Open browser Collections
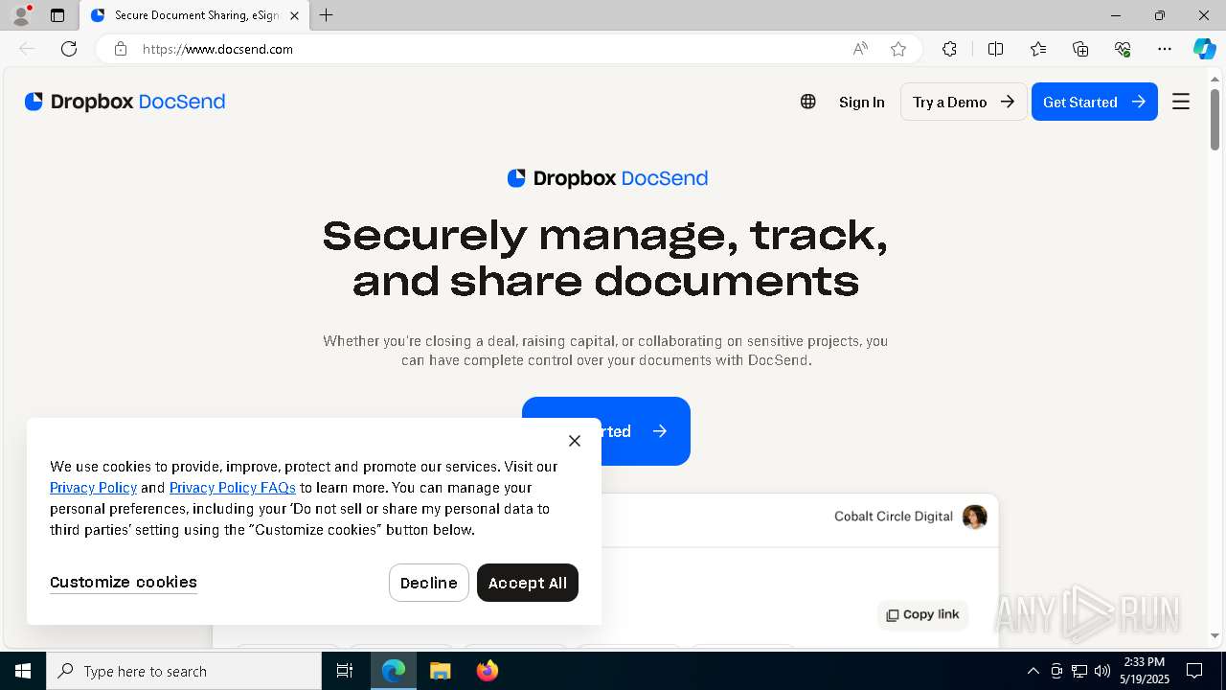Viewport: 1226px width, 690px height. coord(1080,49)
